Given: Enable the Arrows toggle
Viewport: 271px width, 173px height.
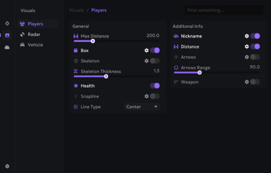Looking at the screenshot, I should coord(255,57).
